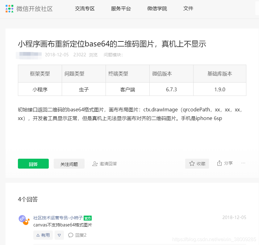Click the 23022 浏览 view count

tap(86, 55)
